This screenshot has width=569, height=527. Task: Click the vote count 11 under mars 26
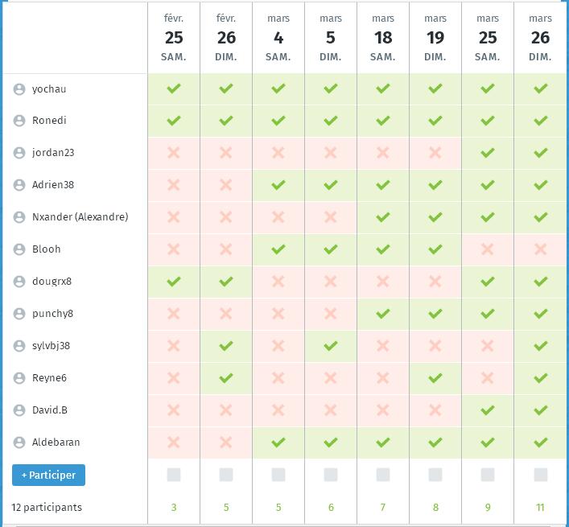(x=540, y=508)
